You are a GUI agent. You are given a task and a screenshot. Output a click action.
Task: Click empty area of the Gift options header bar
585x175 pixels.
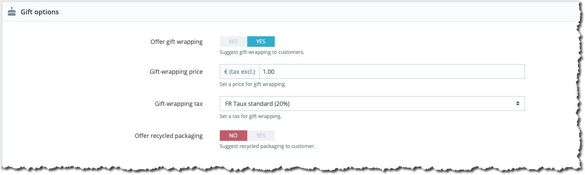(x=317, y=12)
